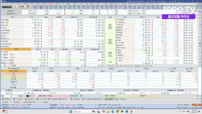Click the 기관계 investor row label
This screenshot has height=114, width=202.
[x=14, y=79]
